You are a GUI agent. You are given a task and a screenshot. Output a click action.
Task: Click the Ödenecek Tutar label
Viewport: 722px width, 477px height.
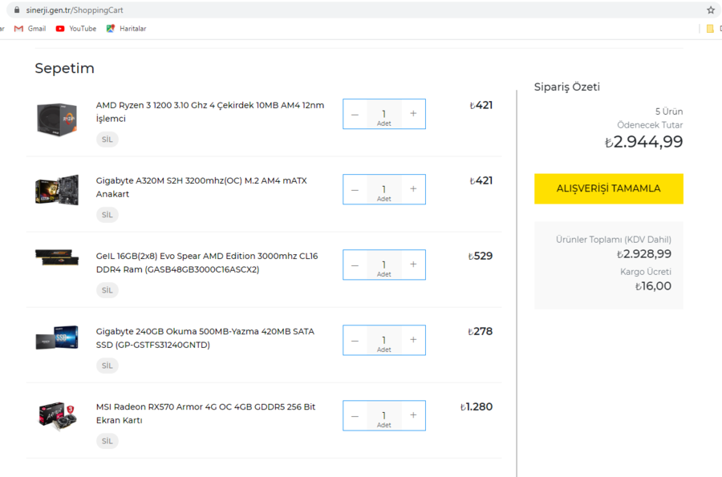coord(650,124)
